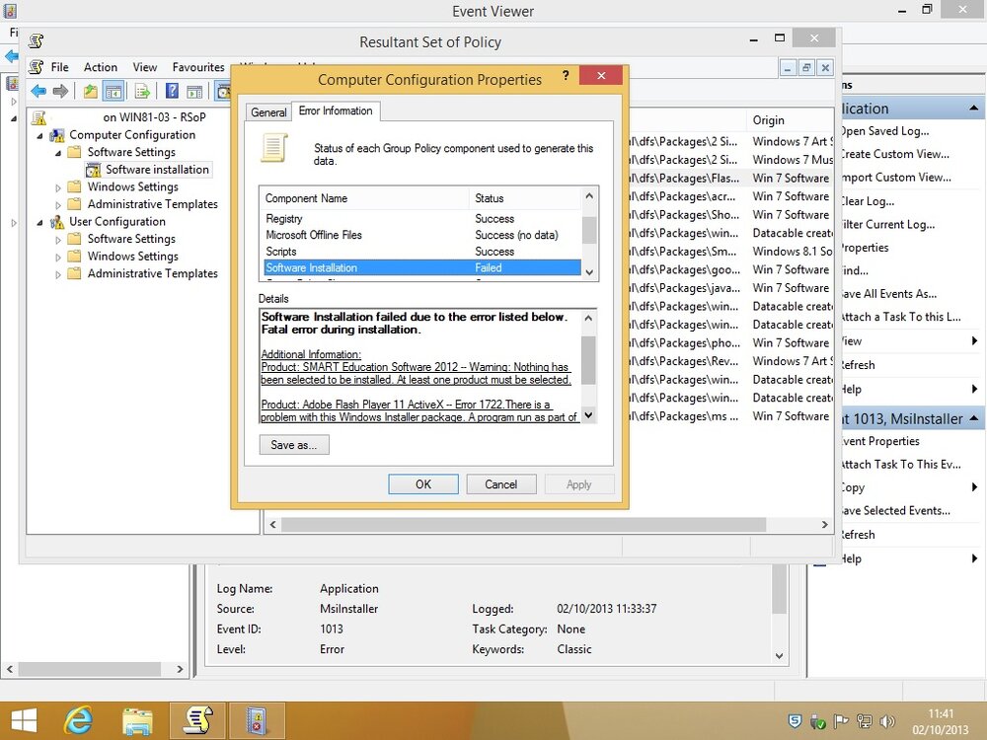
Task: Expand Software Settings under User Configuration
Action: [58, 240]
